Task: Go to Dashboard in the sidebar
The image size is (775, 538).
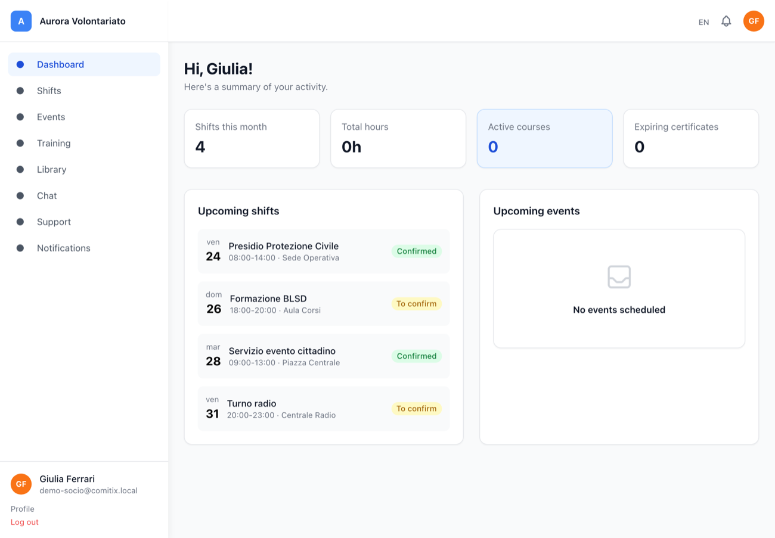Action: pyautogui.click(x=84, y=64)
